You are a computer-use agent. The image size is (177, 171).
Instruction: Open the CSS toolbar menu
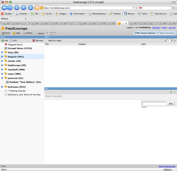pos(35,14)
